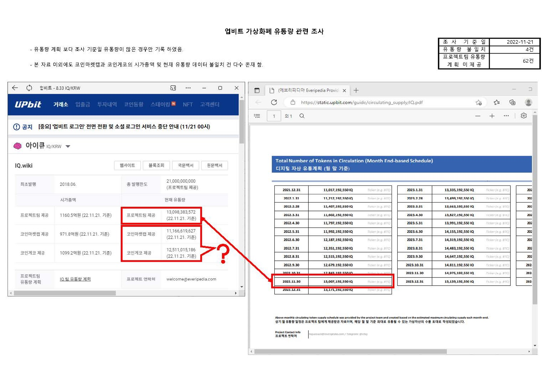Screen dimensions: 548x383
Task: Open PDF settings gear icon
Action: click(524, 116)
